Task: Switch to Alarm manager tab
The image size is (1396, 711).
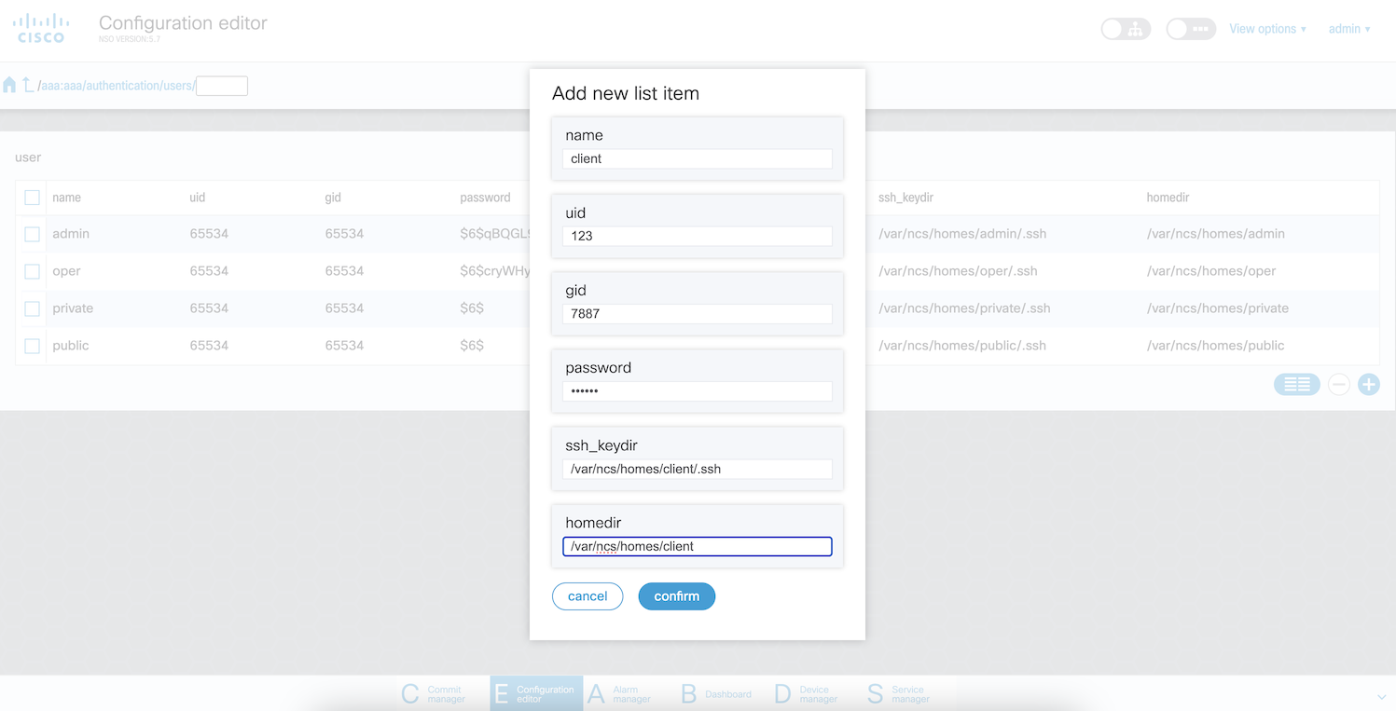Action: point(620,694)
